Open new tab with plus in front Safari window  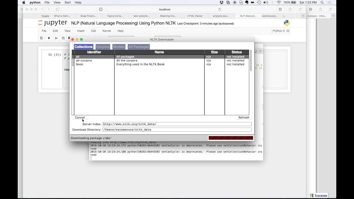[x=303, y=16]
